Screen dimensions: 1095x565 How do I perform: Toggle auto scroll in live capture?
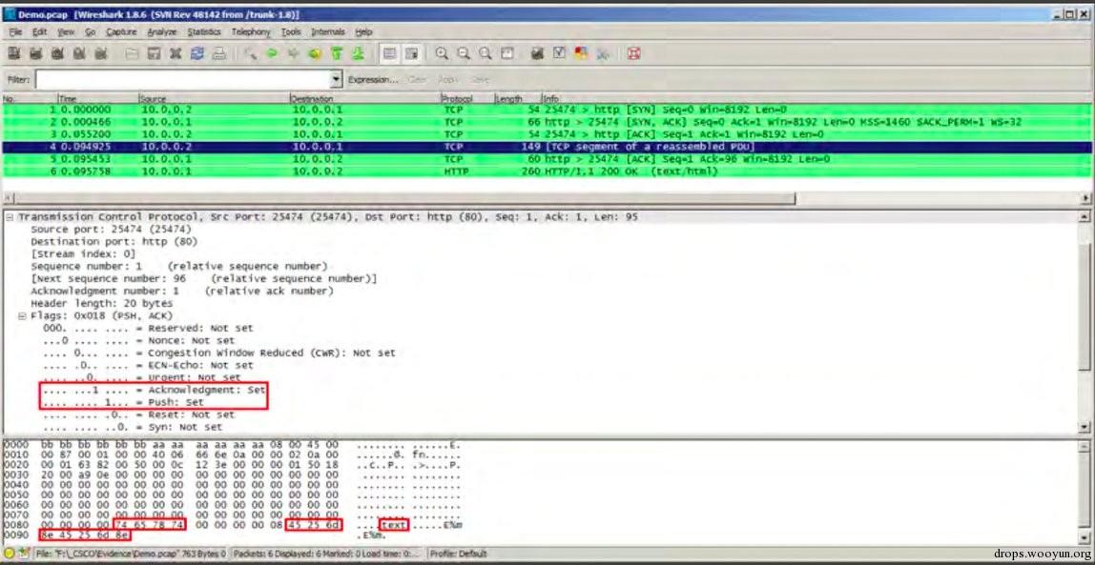pyautogui.click(x=411, y=54)
